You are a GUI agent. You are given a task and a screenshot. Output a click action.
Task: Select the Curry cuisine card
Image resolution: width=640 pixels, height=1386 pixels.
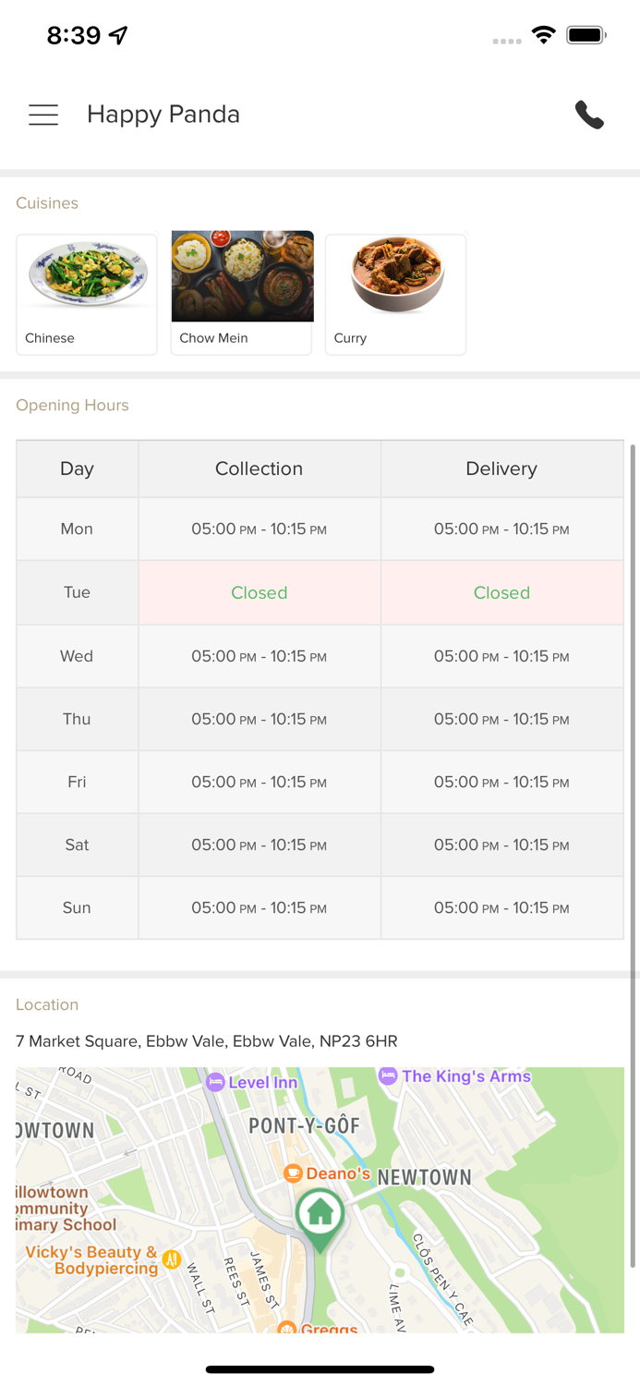[x=395, y=294]
